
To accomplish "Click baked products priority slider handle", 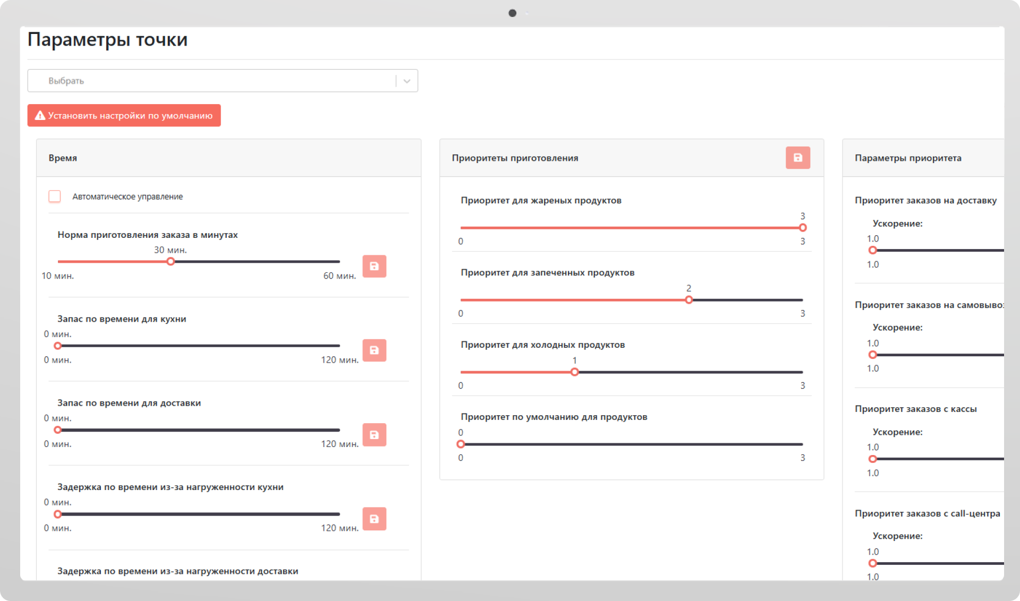I will (688, 300).
